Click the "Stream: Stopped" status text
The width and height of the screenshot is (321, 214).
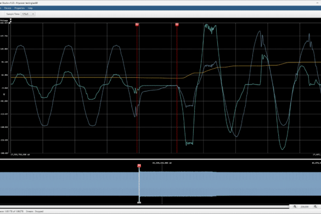point(35,211)
